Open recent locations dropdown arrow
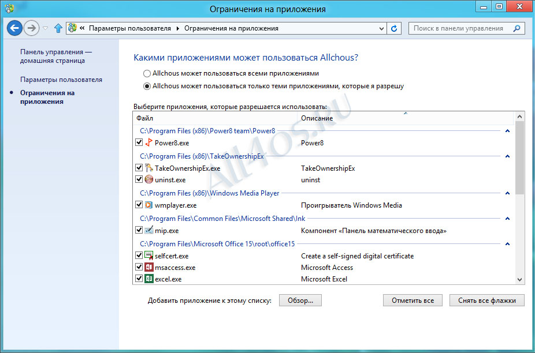This screenshot has height=353, width=535. pyautogui.click(x=45, y=28)
